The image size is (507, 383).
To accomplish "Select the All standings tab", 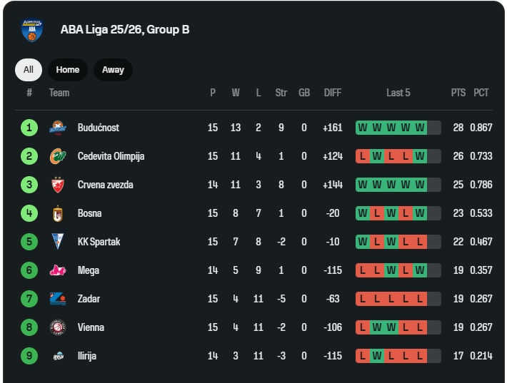I will click(29, 70).
